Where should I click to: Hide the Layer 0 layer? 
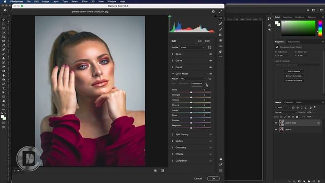tap(276, 130)
